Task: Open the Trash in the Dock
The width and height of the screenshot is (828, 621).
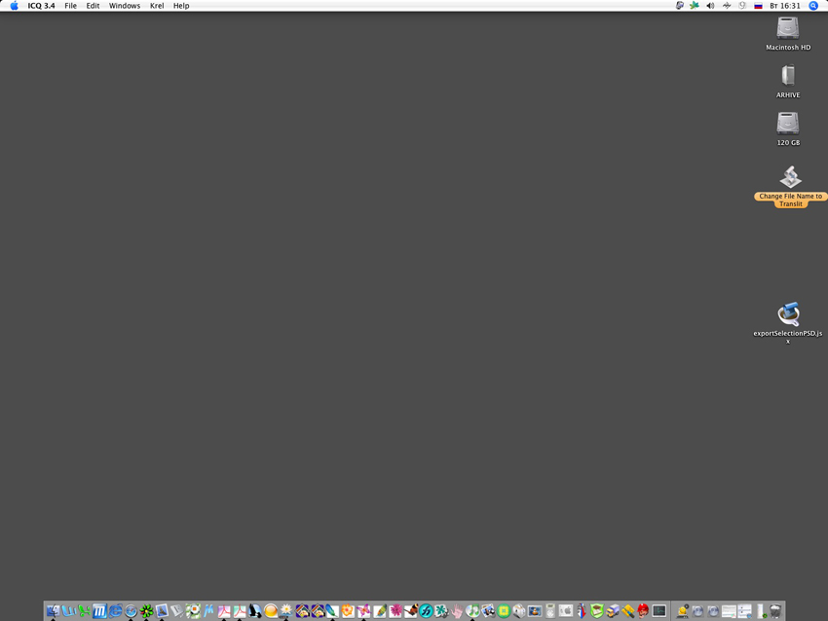Action: coord(775,611)
